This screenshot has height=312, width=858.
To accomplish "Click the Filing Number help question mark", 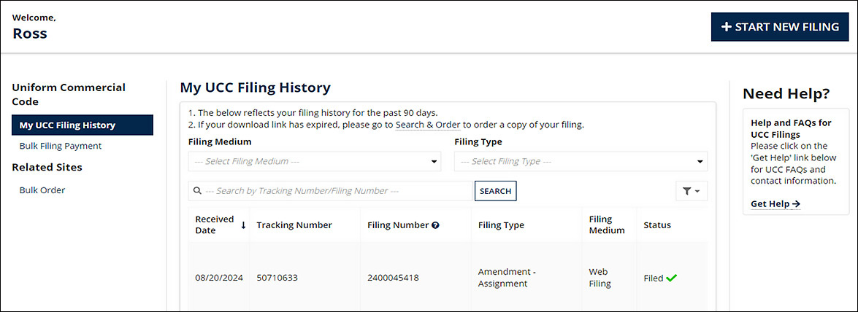I will click(435, 225).
